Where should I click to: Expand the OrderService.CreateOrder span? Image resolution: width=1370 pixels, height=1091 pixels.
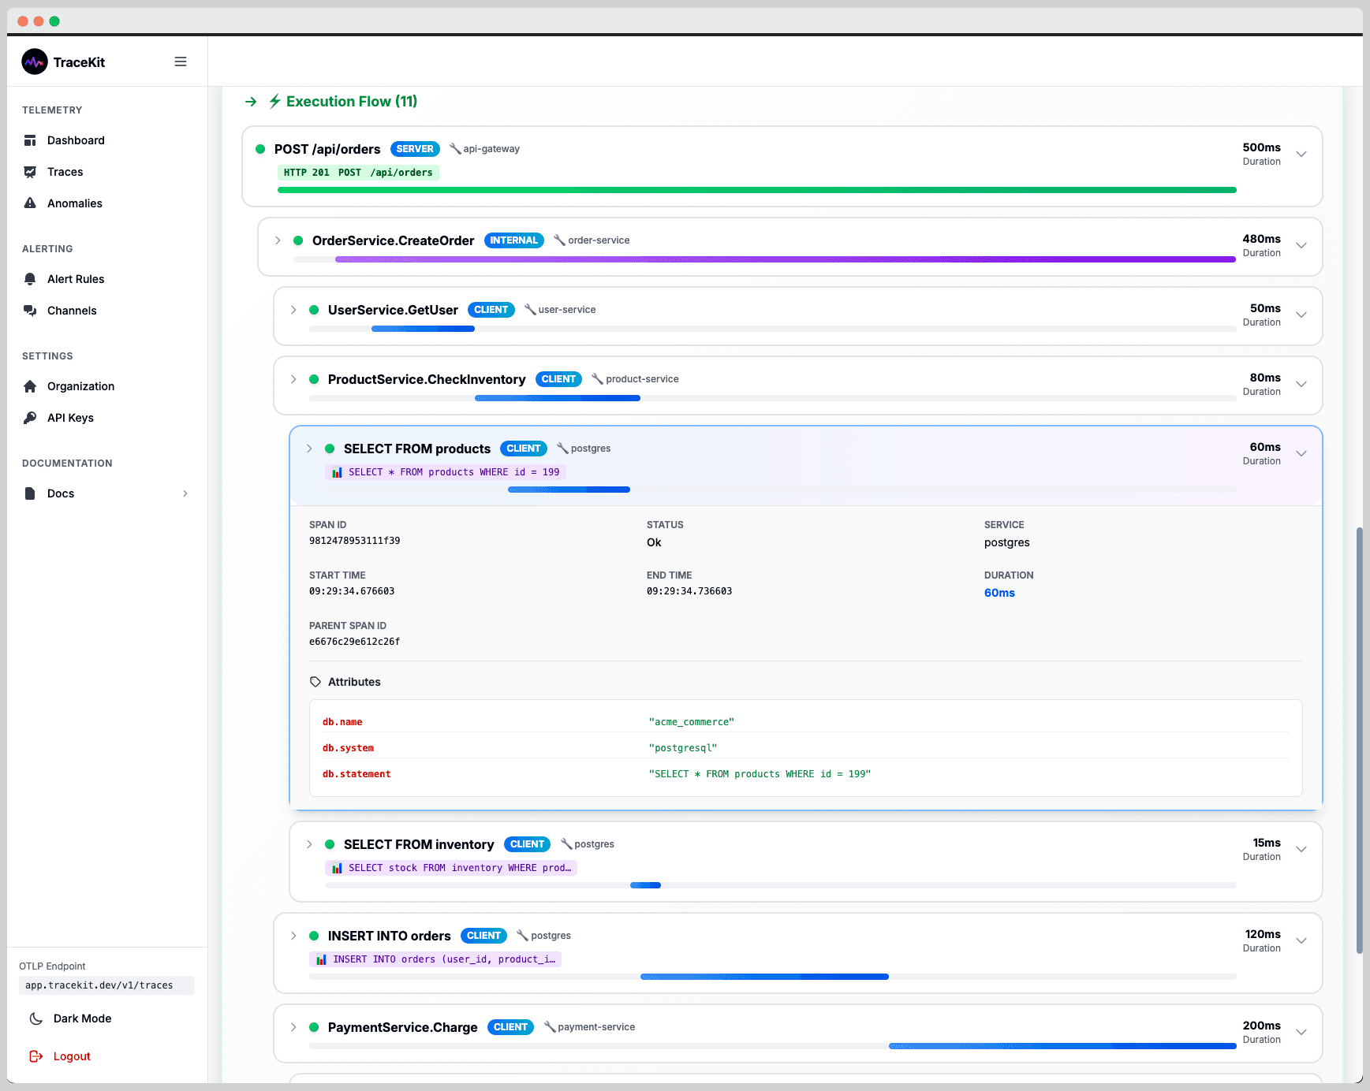[x=277, y=240]
